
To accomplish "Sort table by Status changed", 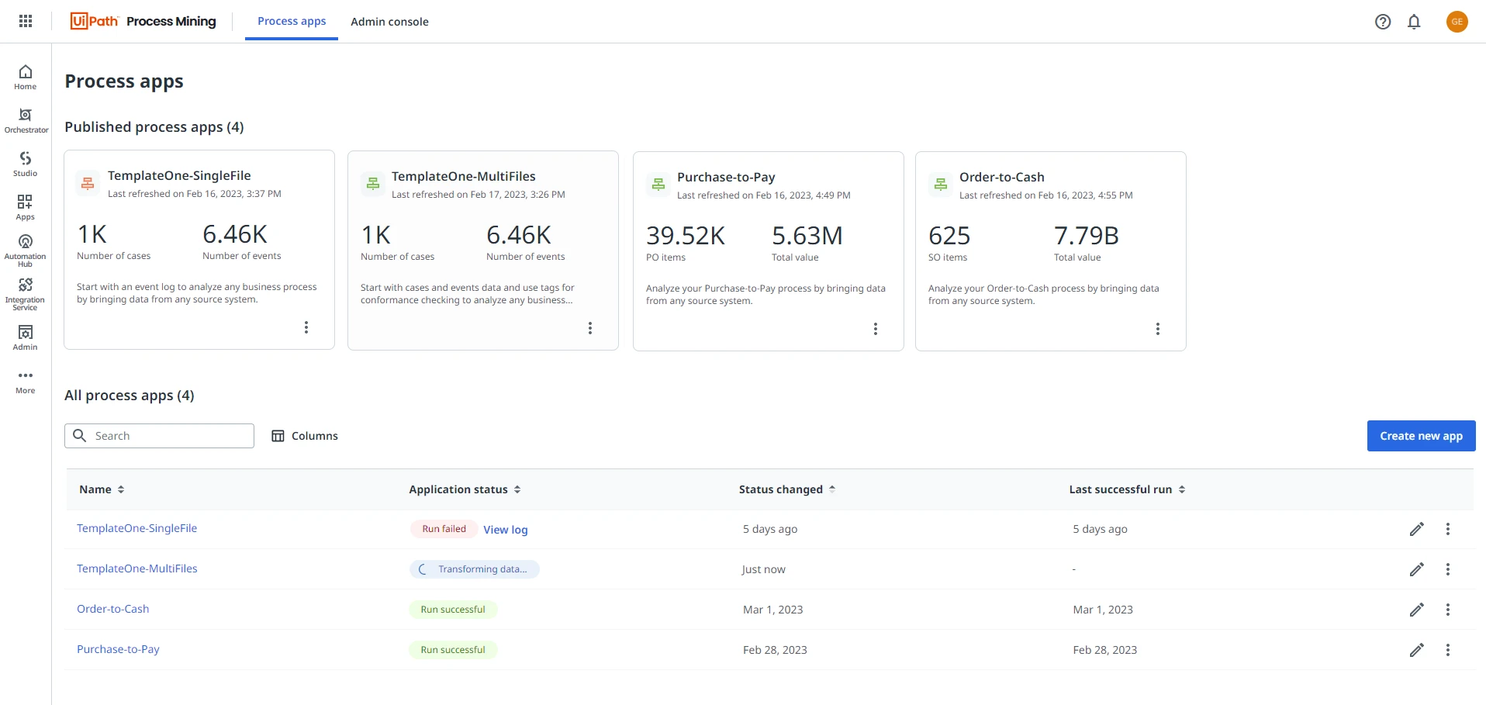I will [787, 489].
